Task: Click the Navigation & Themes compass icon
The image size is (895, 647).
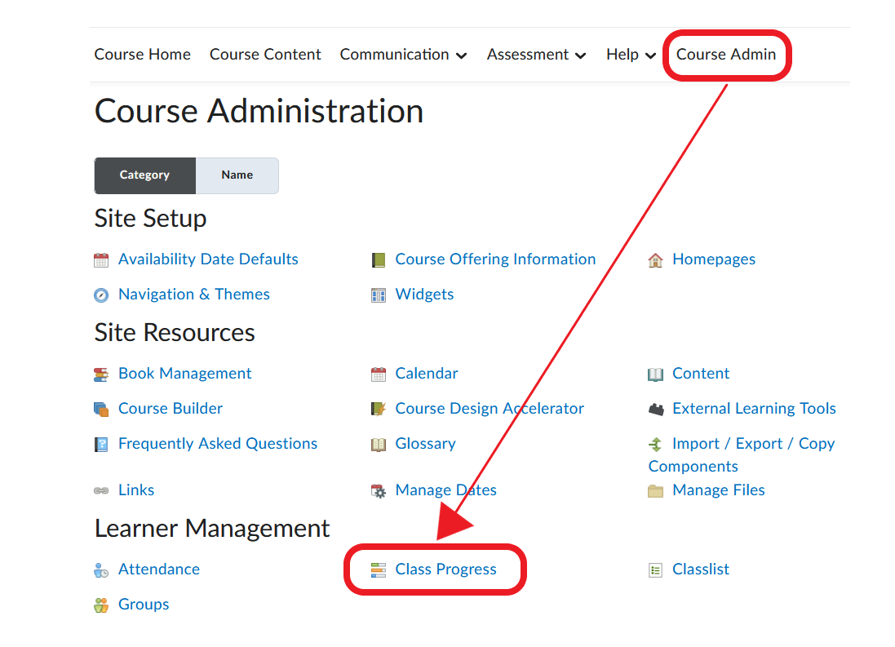Action: coord(101,295)
